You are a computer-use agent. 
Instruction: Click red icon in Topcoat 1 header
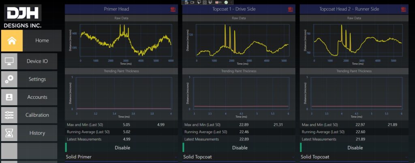point(291,9)
